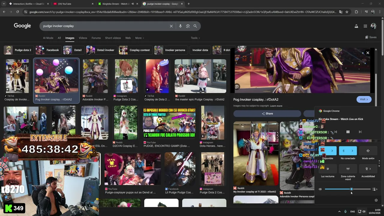Click the Google logo

[x=22, y=26]
